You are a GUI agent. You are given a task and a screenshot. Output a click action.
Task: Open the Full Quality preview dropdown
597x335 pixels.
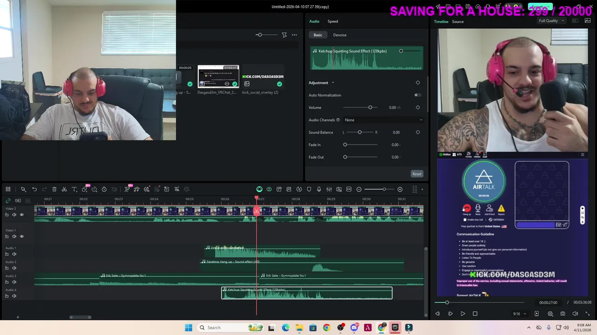pyautogui.click(x=551, y=21)
